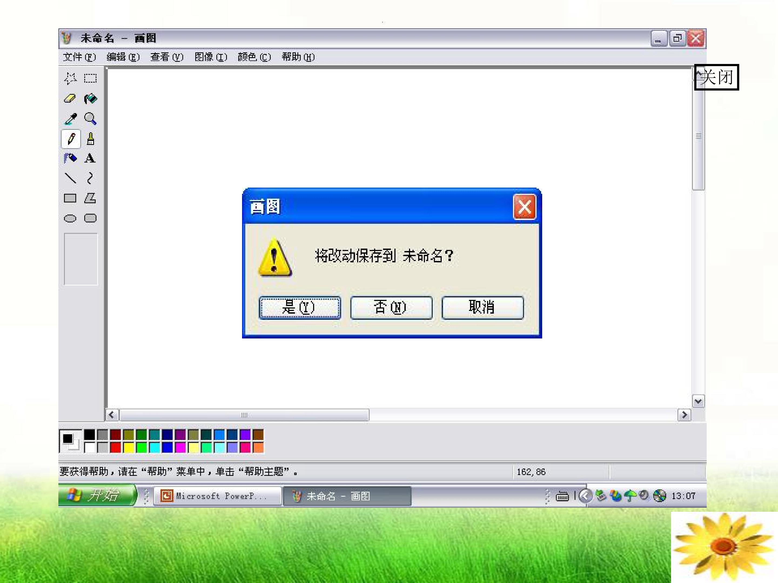Open the 图像(I) menu
The height and width of the screenshot is (583, 778).
pos(211,57)
